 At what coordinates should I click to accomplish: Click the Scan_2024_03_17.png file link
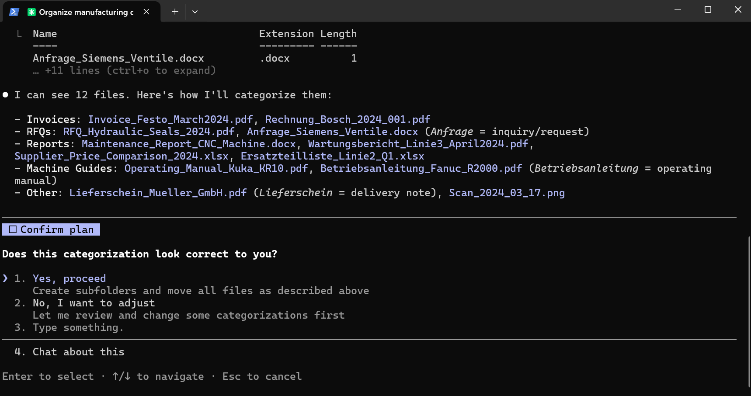tap(507, 193)
